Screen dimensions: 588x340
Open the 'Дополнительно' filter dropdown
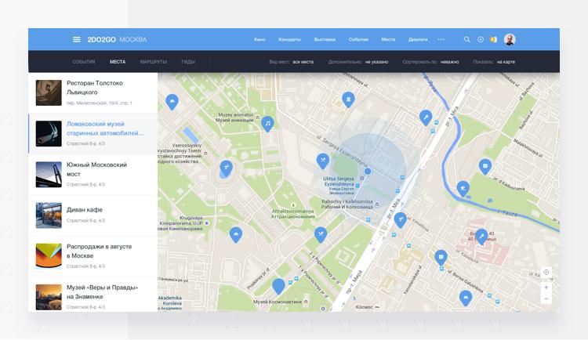(x=376, y=61)
